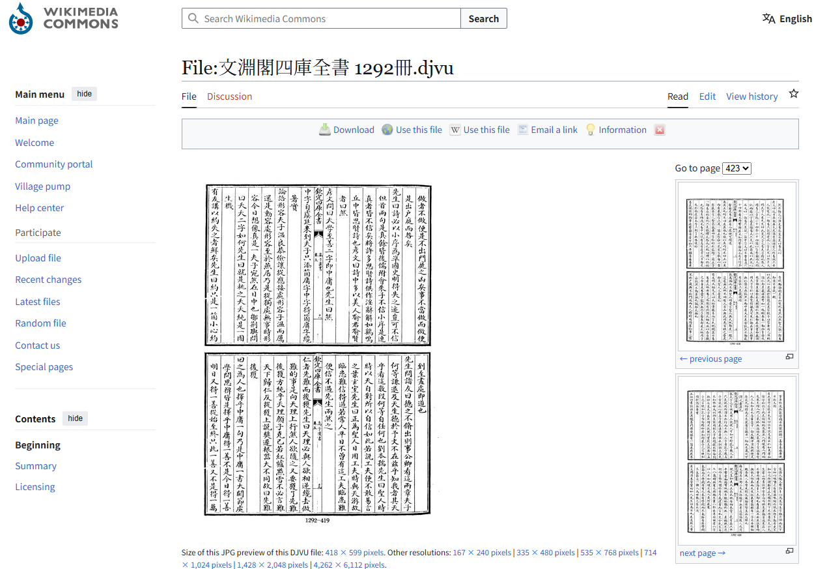Screen dimensions: 814x569
Task: Click the enlarge icon beside next page
Action: tap(789, 551)
